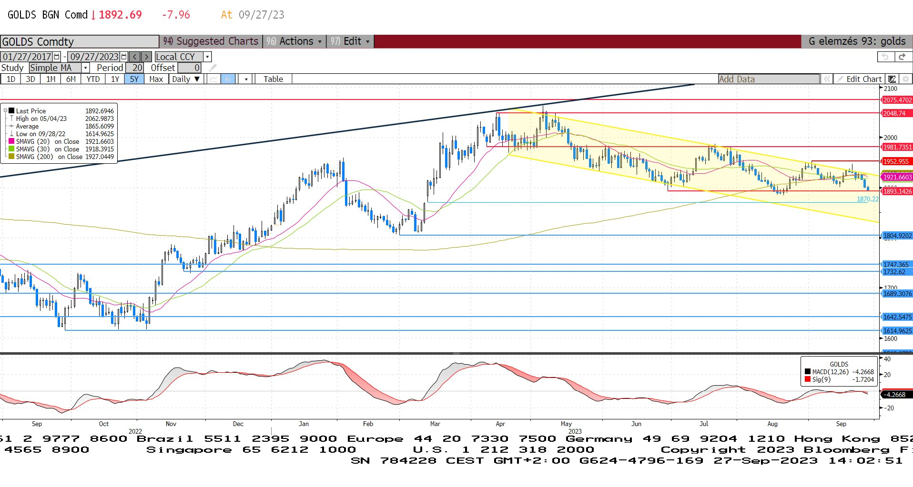Open the 96) Actions menu
The image size is (913, 487).
[294, 41]
